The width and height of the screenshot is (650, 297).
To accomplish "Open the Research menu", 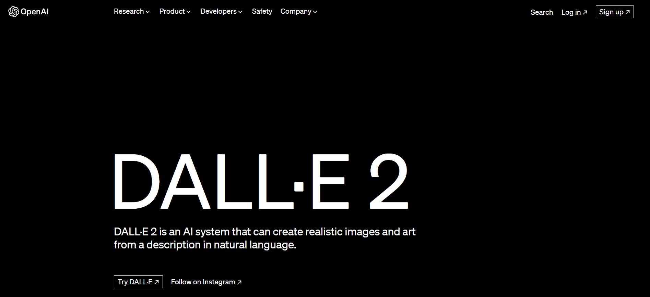I will [132, 11].
